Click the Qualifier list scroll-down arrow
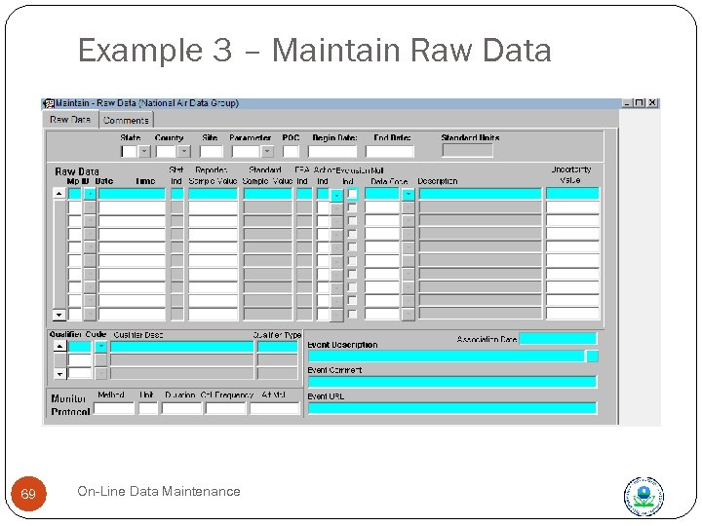Screen dimensions: 702x526 [x=60, y=373]
